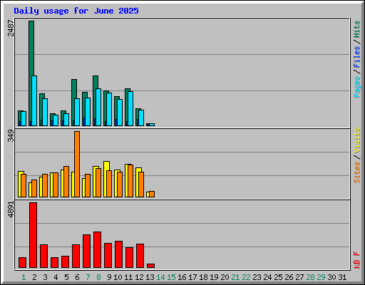Image resolution: width=365 pixels, height=285 pixels.
Task: Click the 4891 axis maximum label
Action: pyautogui.click(x=11, y=209)
